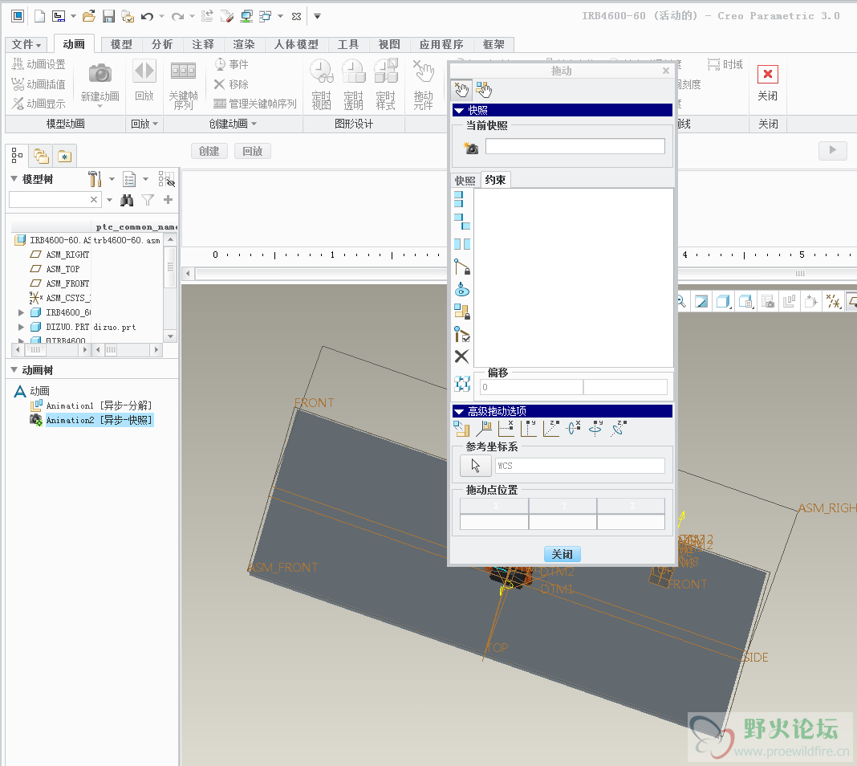Collapse the 动画树 panel
Screen dimensions: 857x766
[x=14, y=370]
